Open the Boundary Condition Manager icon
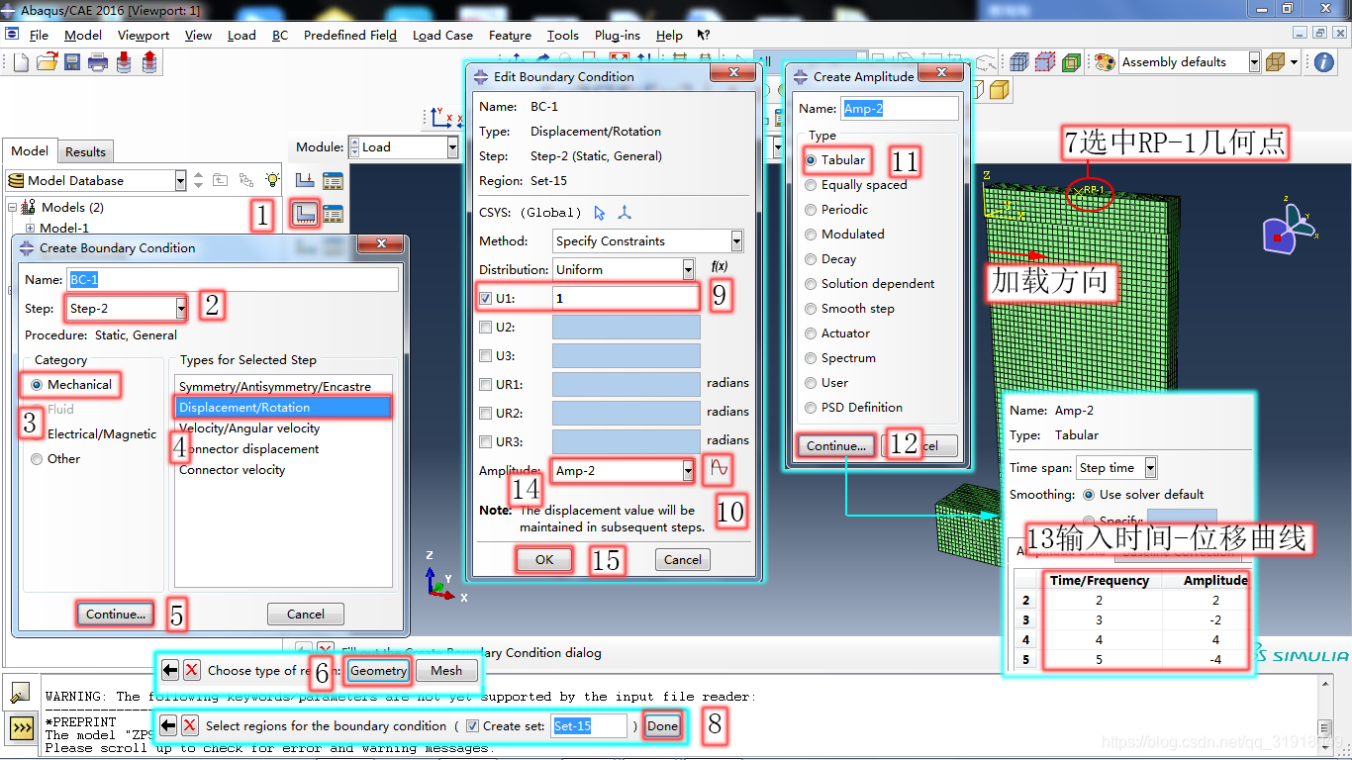 333,213
